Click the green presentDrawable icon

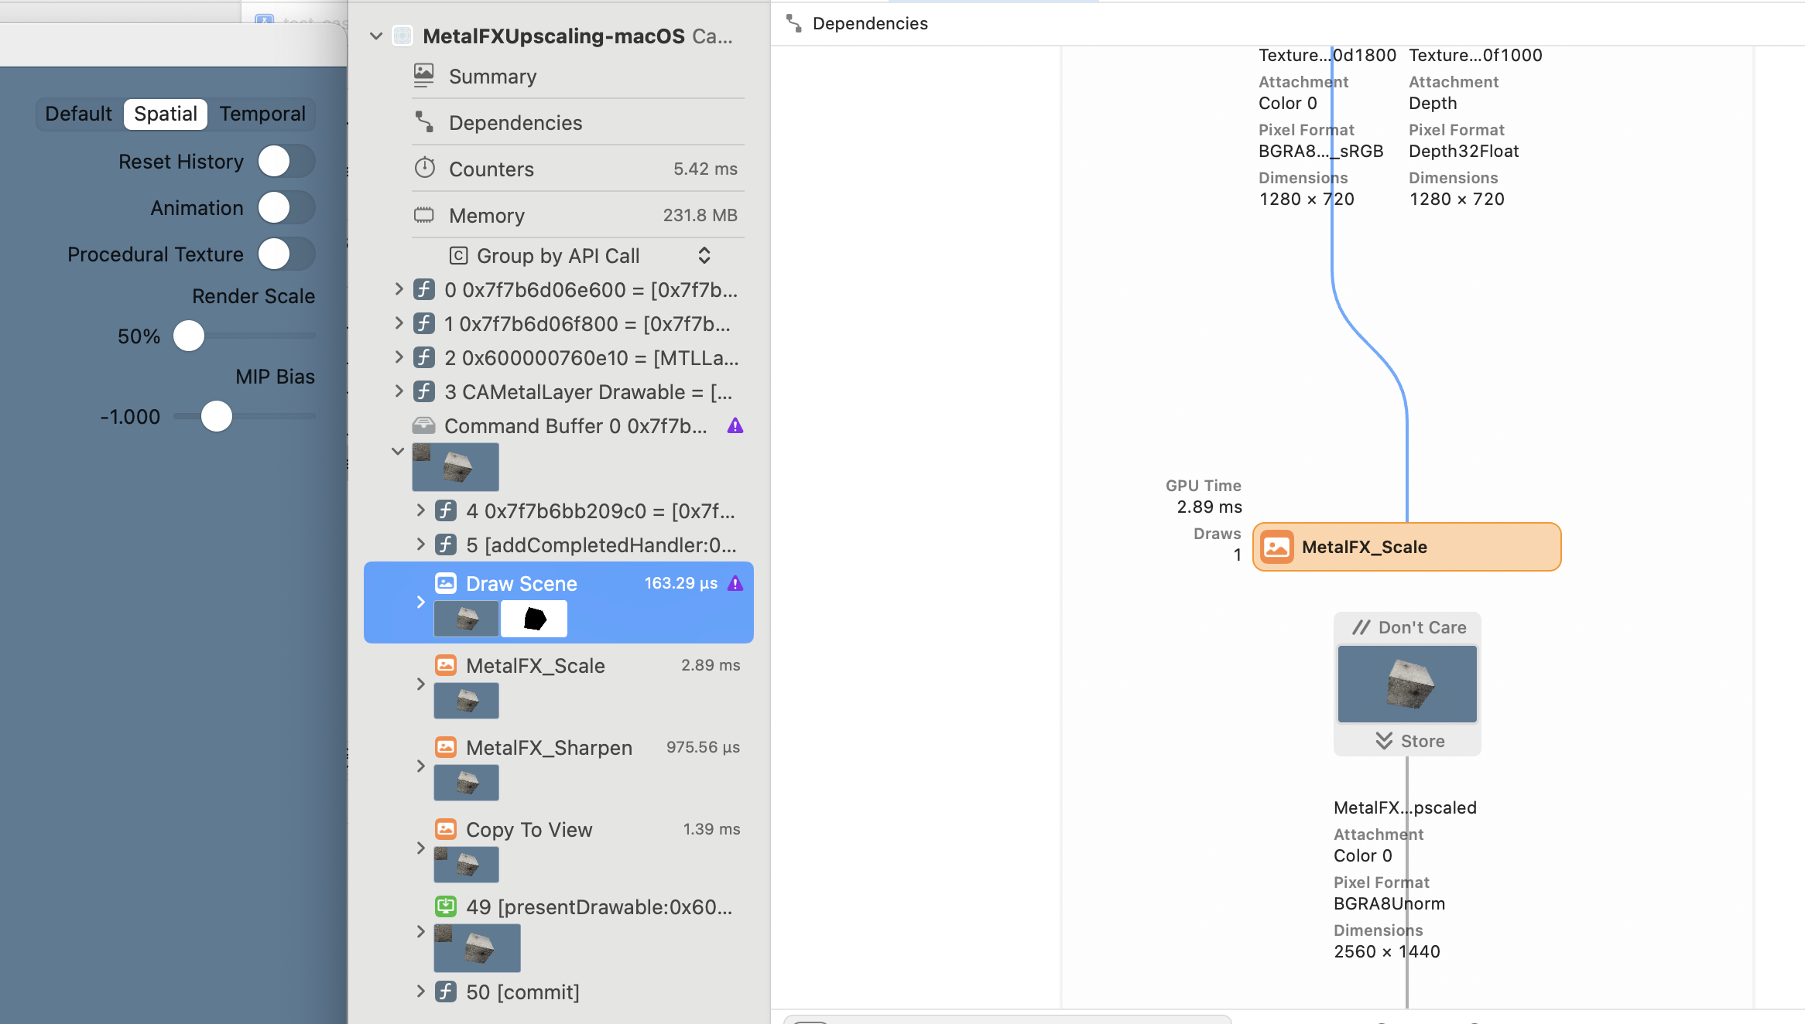click(446, 906)
